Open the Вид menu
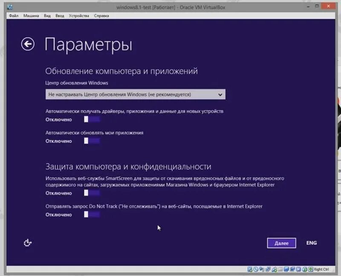Screen dimensions: 341x276 tap(47, 16)
